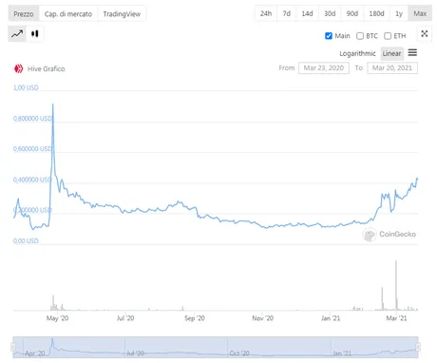437x363 pixels.
Task: Select the 7d time range
Action: pos(287,13)
